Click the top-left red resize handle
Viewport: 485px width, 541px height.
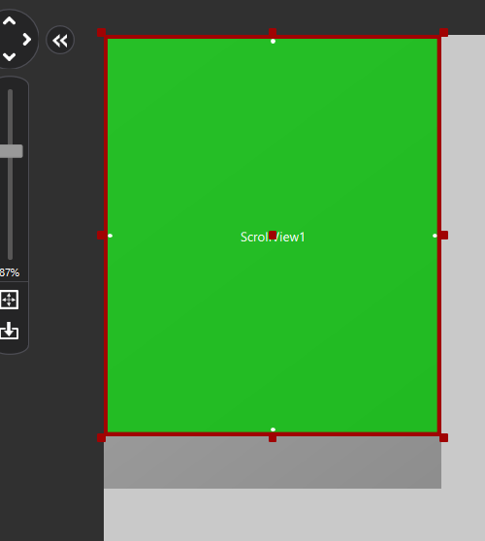click(x=102, y=32)
